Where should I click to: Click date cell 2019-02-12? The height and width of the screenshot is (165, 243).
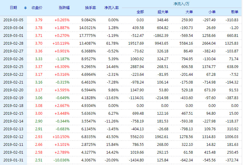tap(13, 137)
